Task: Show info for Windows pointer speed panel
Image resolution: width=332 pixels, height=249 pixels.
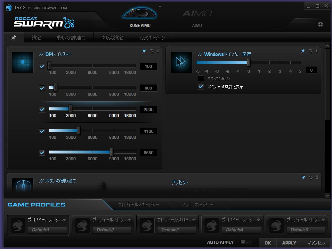Action: pos(317,51)
